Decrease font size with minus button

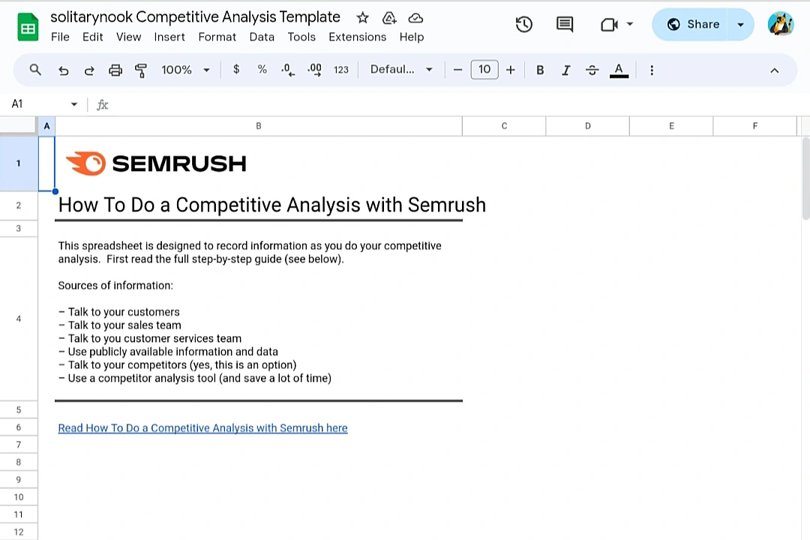pyautogui.click(x=457, y=70)
